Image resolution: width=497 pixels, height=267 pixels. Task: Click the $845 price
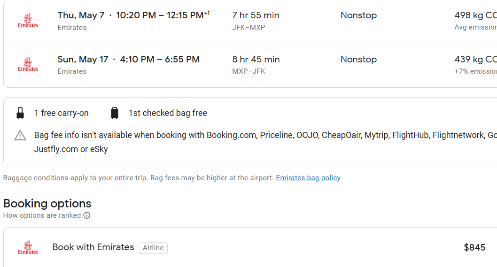pyautogui.click(x=474, y=247)
